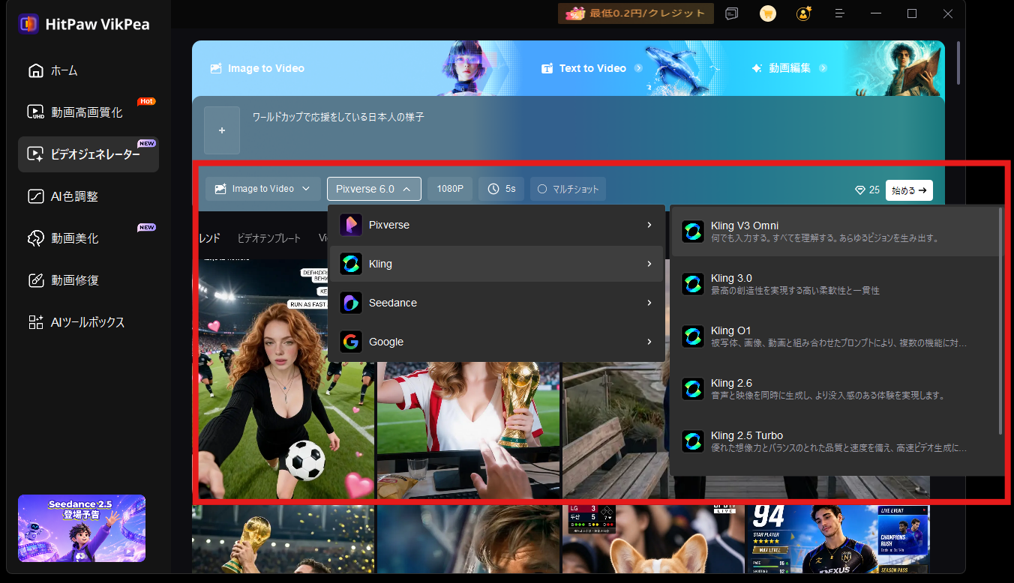Switch to the Text to Video banner tab

(592, 68)
